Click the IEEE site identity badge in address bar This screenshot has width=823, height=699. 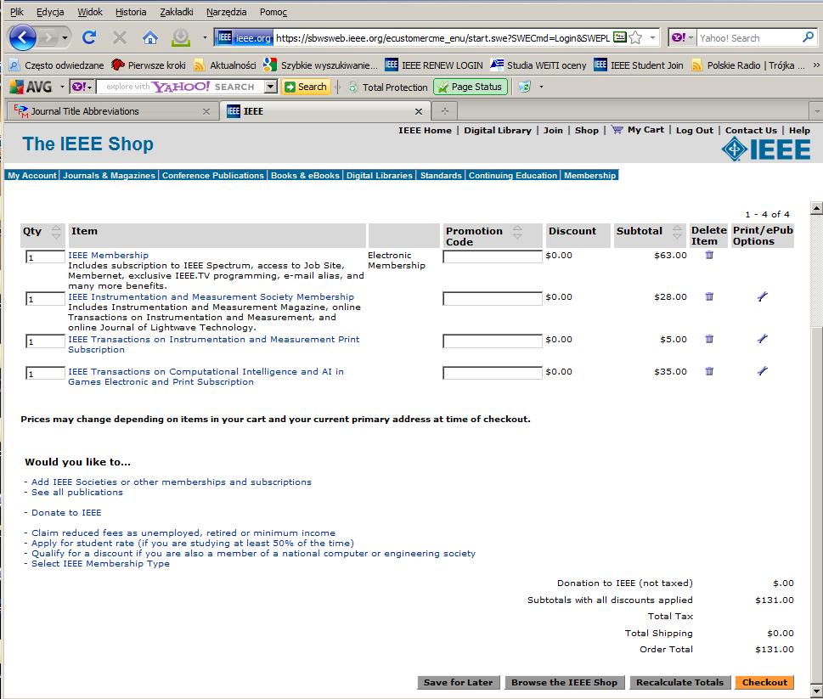pyautogui.click(x=244, y=37)
